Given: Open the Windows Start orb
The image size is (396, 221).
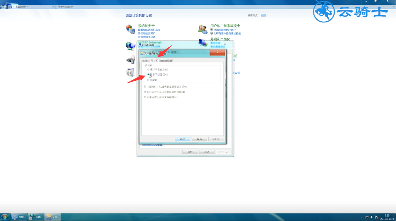Looking at the screenshot, I should point(4,217).
